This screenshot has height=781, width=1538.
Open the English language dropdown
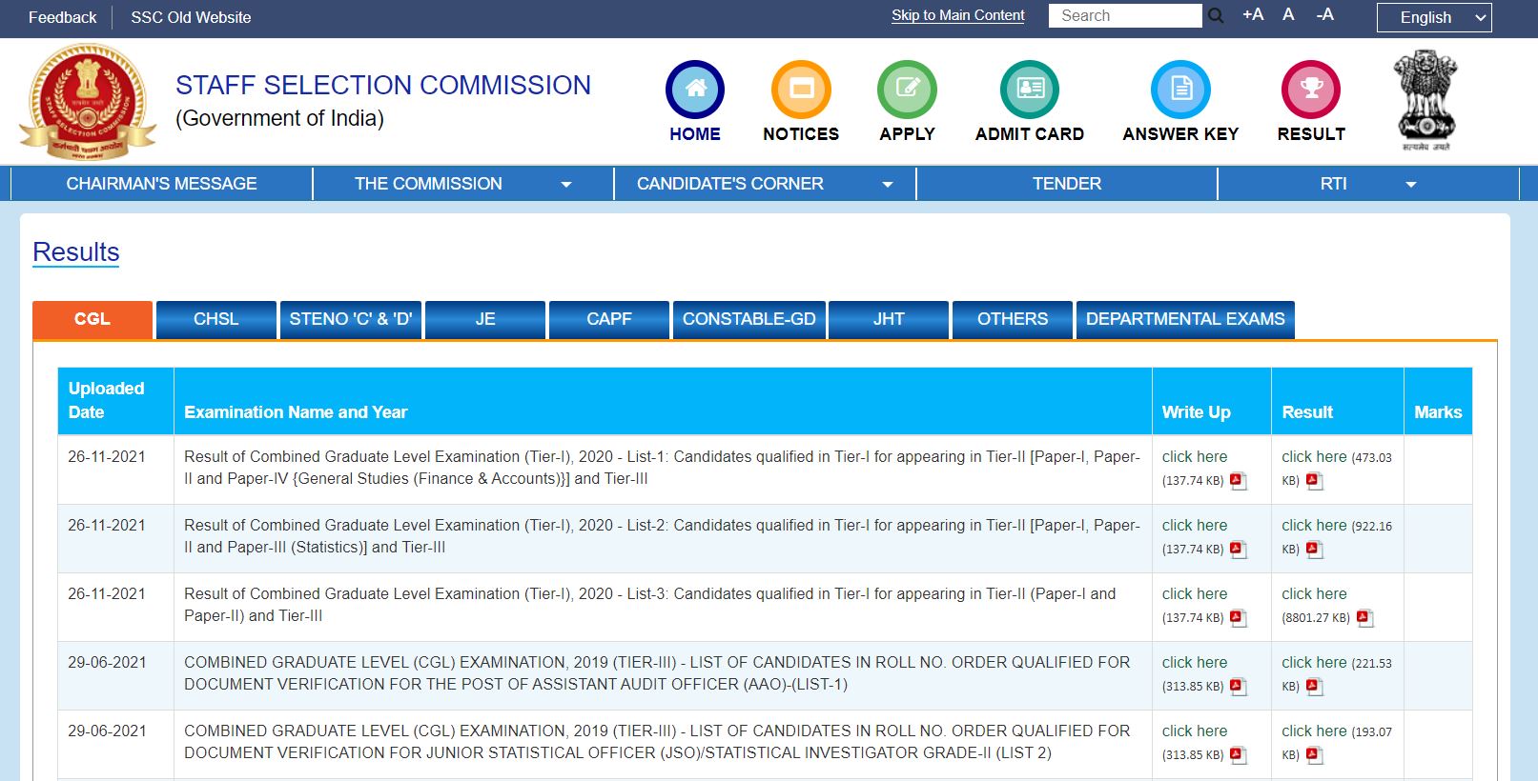(x=1434, y=17)
